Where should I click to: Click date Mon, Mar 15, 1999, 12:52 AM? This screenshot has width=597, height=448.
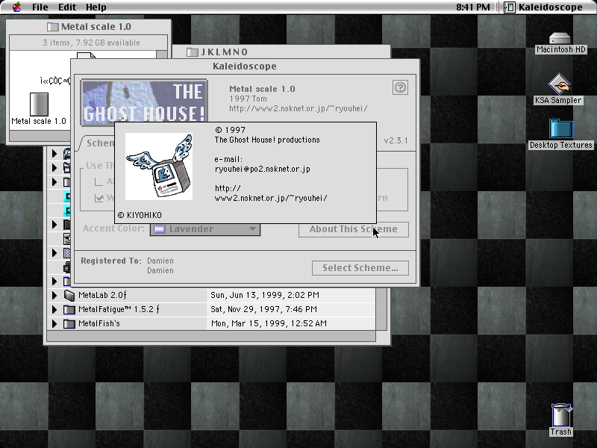coord(269,324)
